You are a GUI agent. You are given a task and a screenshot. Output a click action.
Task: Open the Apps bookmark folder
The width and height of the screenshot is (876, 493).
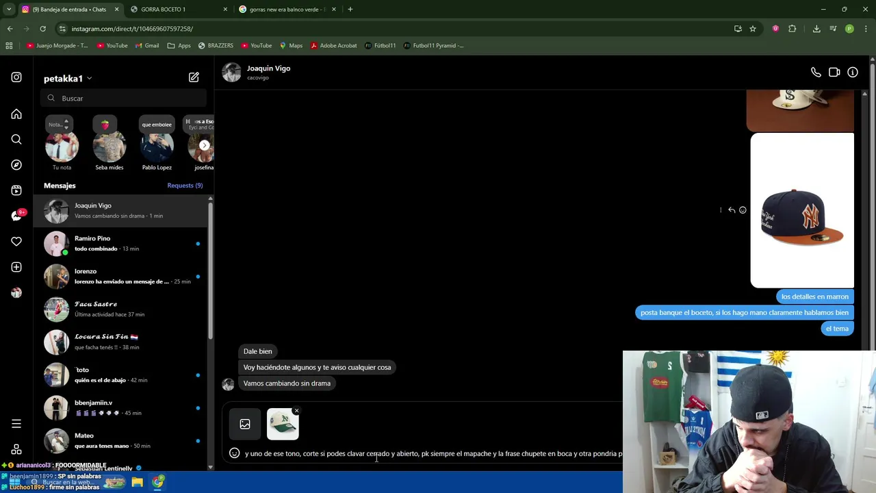coord(179,45)
